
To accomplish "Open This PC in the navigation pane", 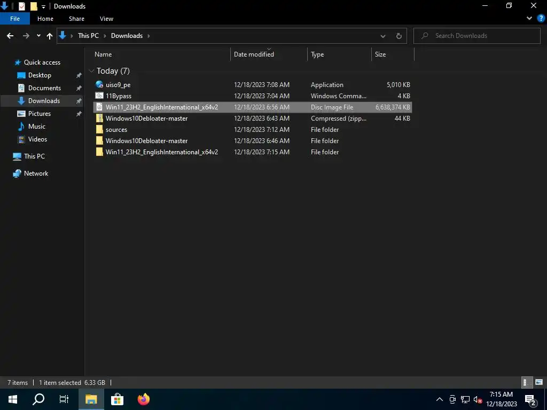I will click(34, 156).
